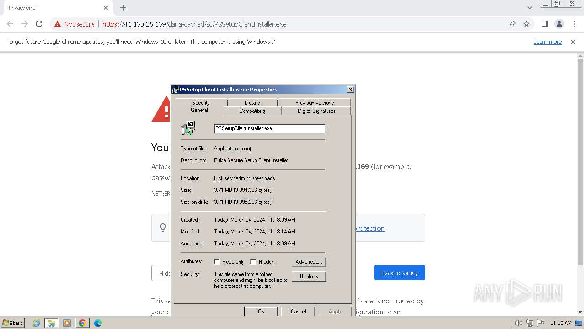Open Windows Media Player taskbar icon

[x=67, y=323]
